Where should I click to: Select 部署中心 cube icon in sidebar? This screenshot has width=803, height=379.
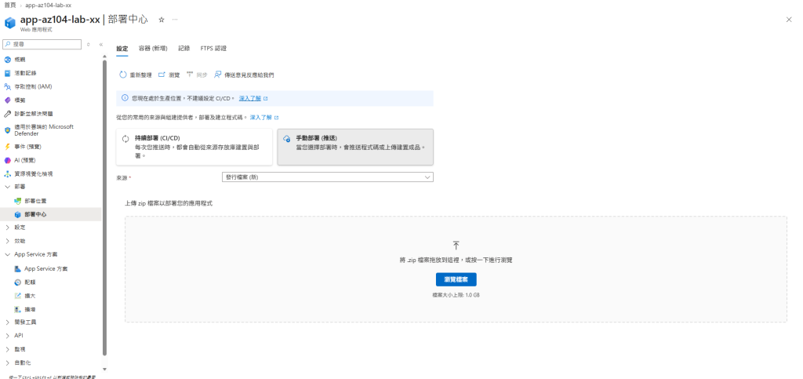click(17, 214)
